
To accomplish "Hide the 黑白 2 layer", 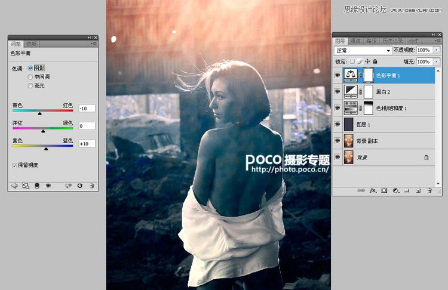I will [337, 92].
